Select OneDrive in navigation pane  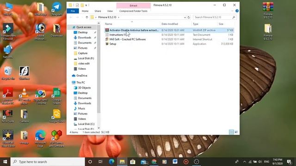pyautogui.click(x=81, y=76)
